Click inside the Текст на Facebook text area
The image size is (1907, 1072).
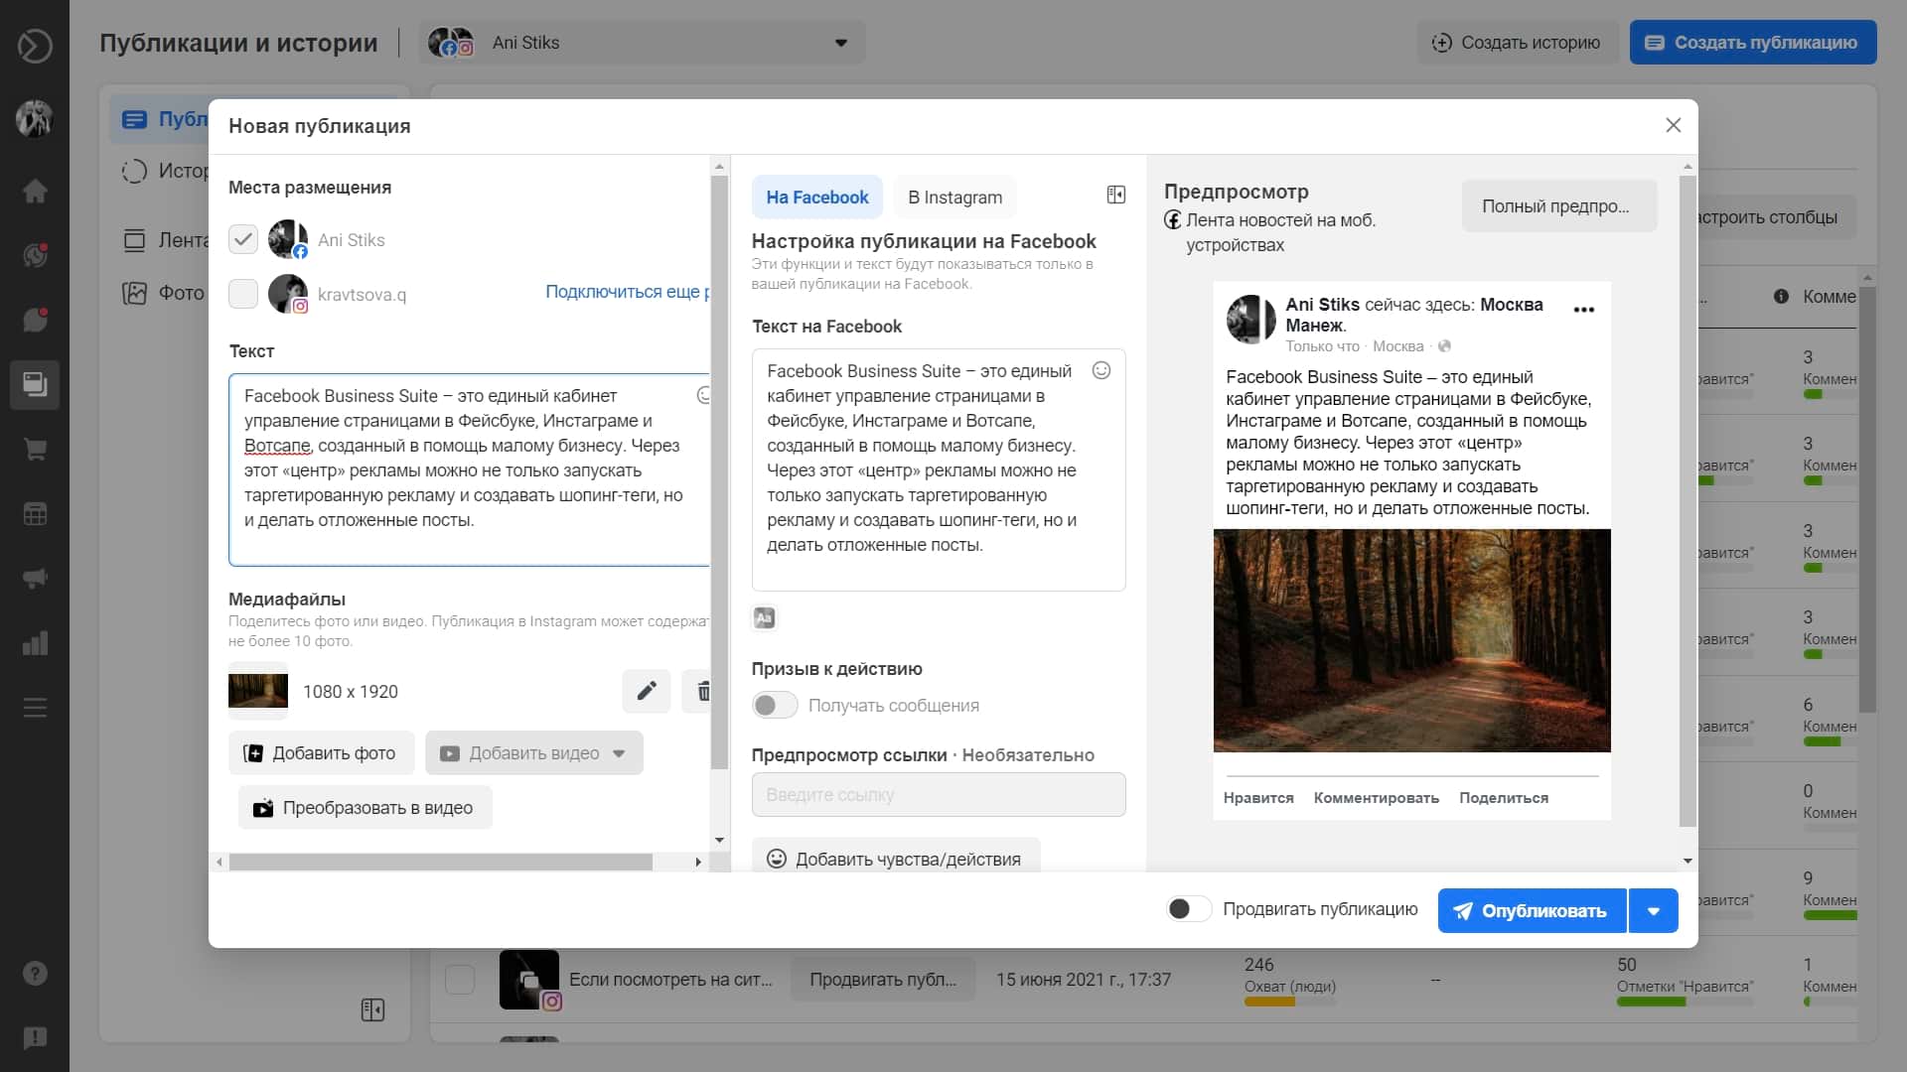coord(939,469)
